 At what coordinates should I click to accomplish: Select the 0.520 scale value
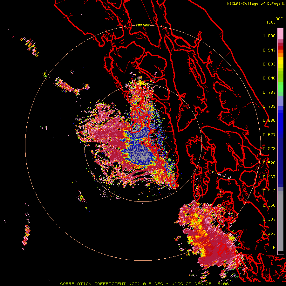tap(269, 163)
